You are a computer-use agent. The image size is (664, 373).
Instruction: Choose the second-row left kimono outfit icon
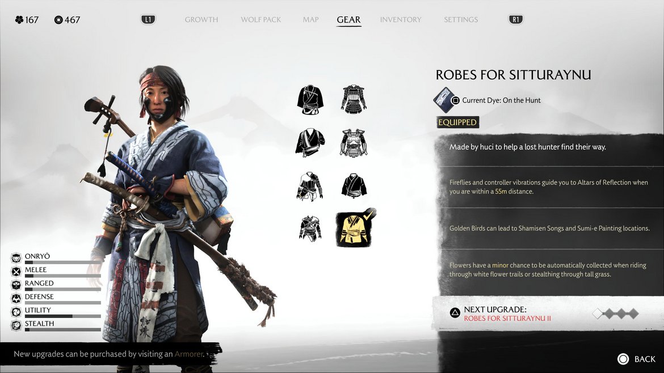(310, 142)
